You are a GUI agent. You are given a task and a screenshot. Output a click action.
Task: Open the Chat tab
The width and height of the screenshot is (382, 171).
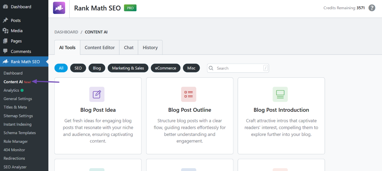129,47
